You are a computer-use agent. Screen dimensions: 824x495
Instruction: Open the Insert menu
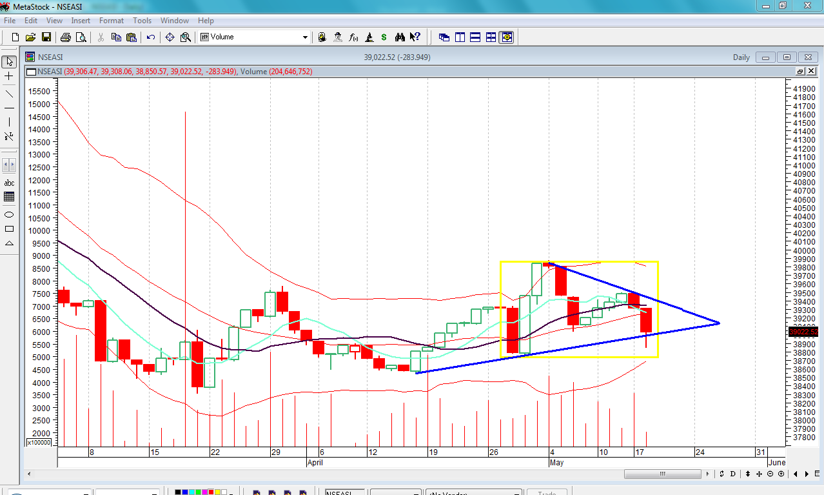pyautogui.click(x=81, y=21)
